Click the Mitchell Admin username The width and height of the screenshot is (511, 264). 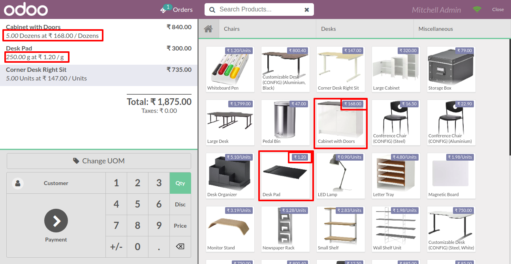click(x=436, y=10)
